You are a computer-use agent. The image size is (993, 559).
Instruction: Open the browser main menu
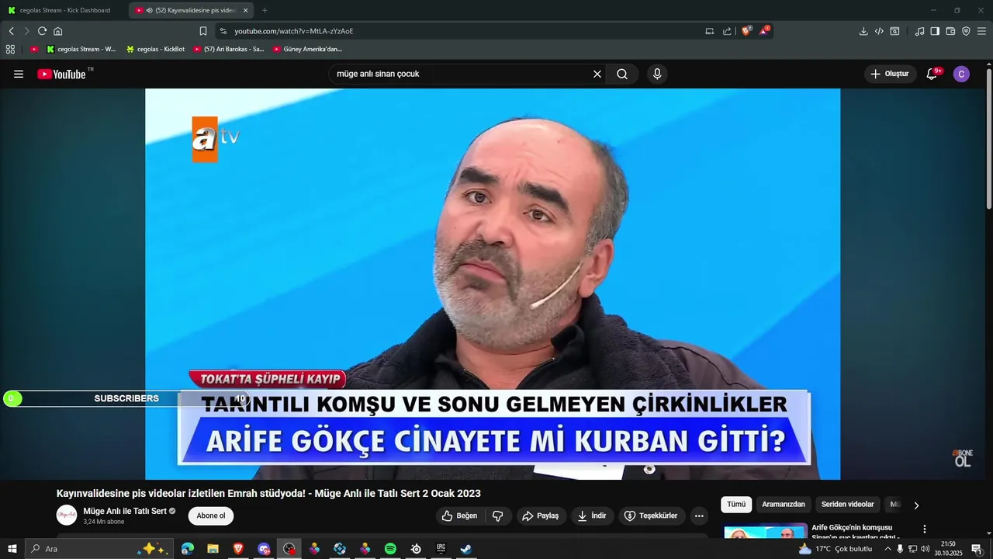click(x=981, y=31)
